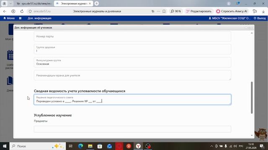
Task: Click the scroll-down arrow of the dialog
Action: click(x=252, y=135)
